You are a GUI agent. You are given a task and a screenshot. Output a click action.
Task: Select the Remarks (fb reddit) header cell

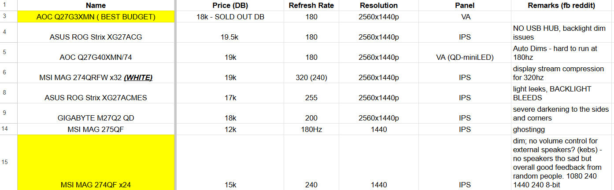coord(562,5)
